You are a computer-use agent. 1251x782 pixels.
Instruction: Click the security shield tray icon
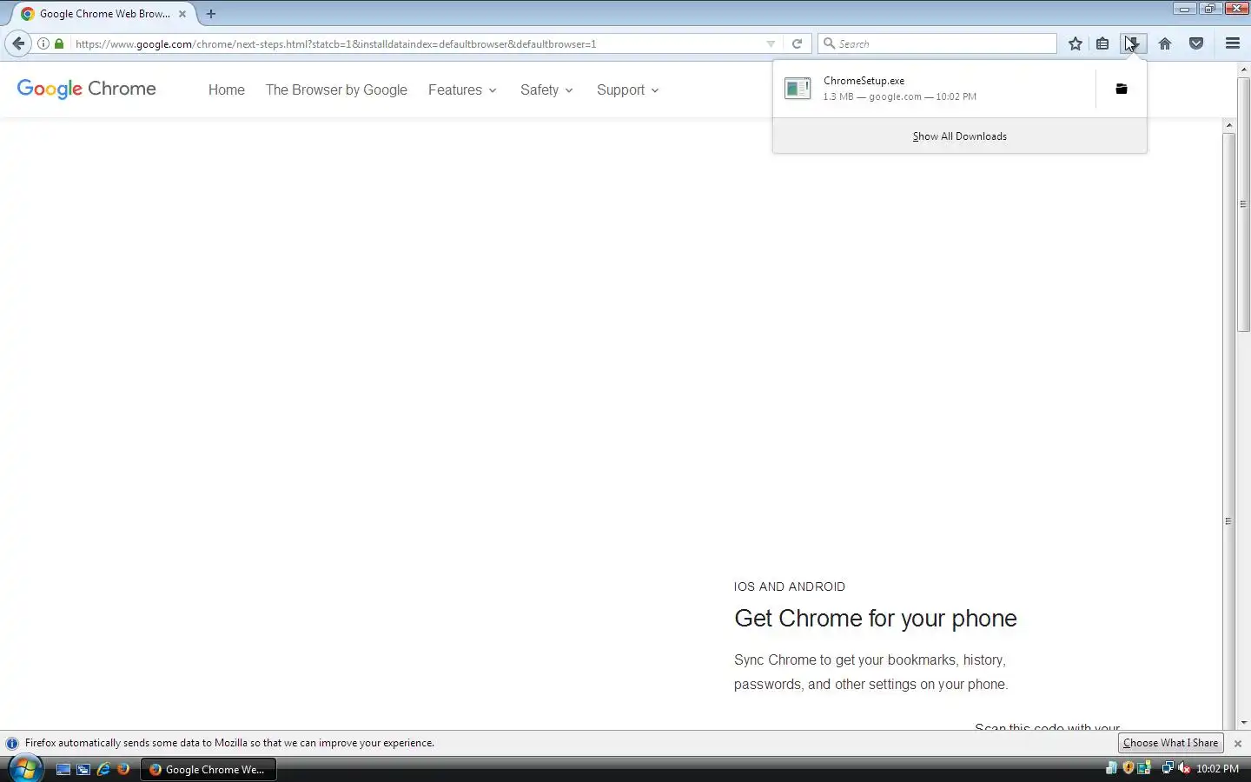click(1128, 768)
